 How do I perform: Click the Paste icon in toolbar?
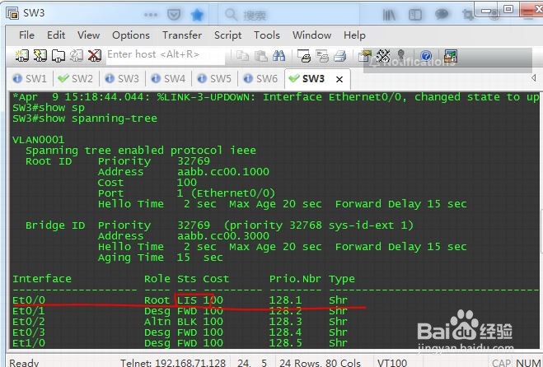tap(260, 56)
